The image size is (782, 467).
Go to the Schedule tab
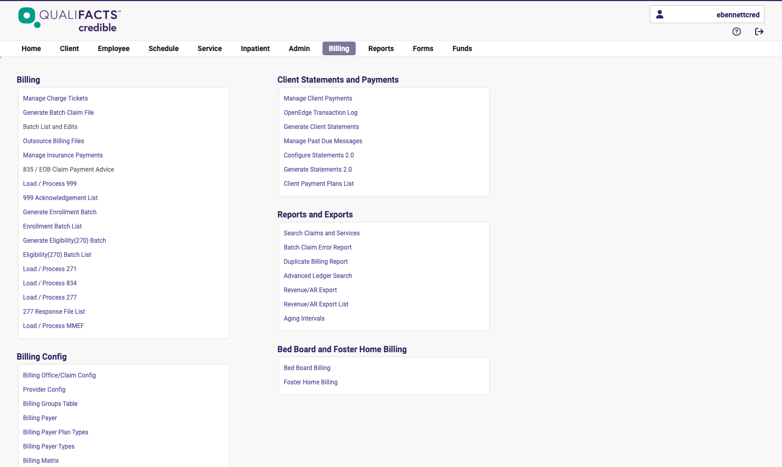click(163, 48)
